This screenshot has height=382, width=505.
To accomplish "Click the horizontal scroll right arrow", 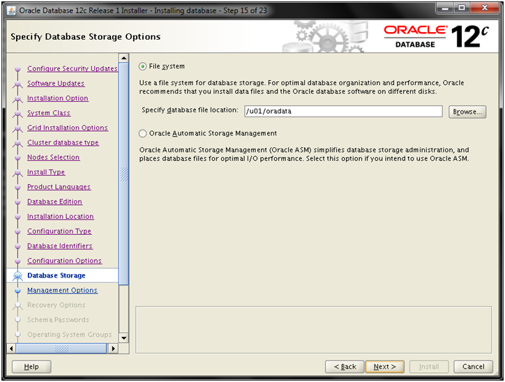I will pos(113,349).
